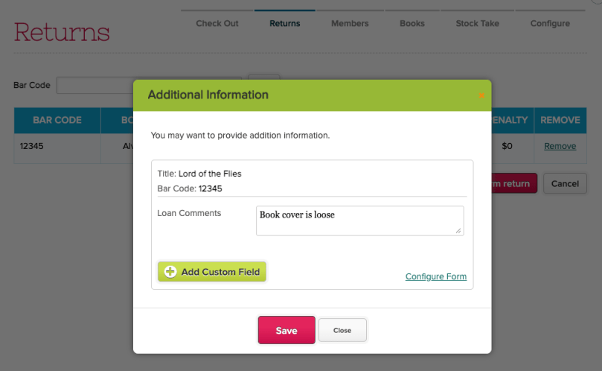Click the REMOVE column header

(560, 120)
